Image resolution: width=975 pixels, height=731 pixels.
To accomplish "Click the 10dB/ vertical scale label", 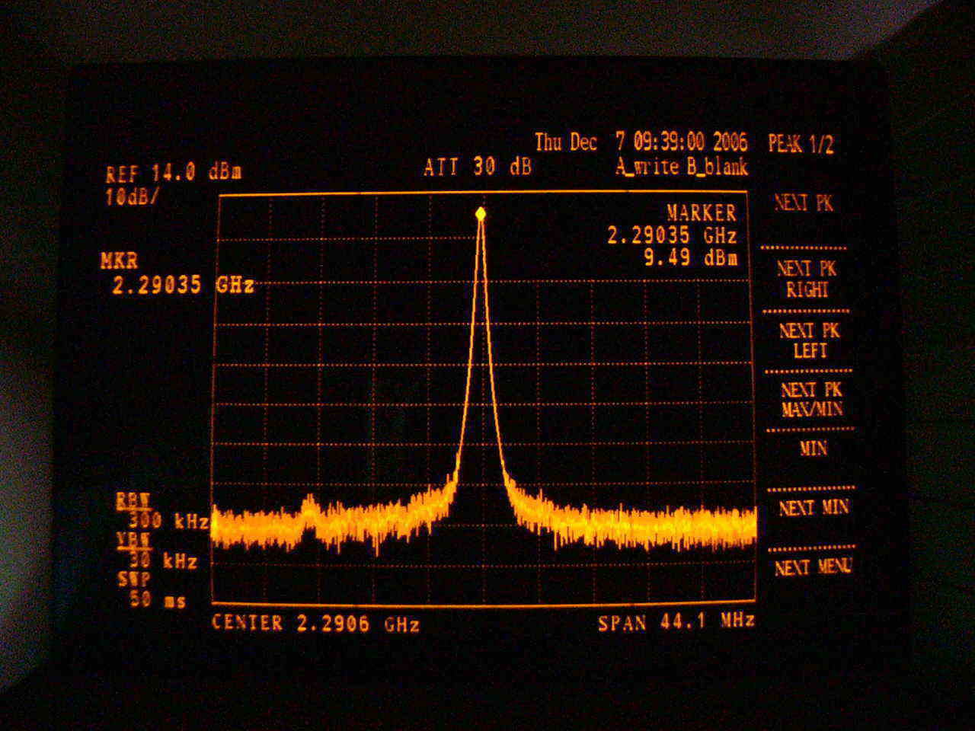I will pos(133,197).
